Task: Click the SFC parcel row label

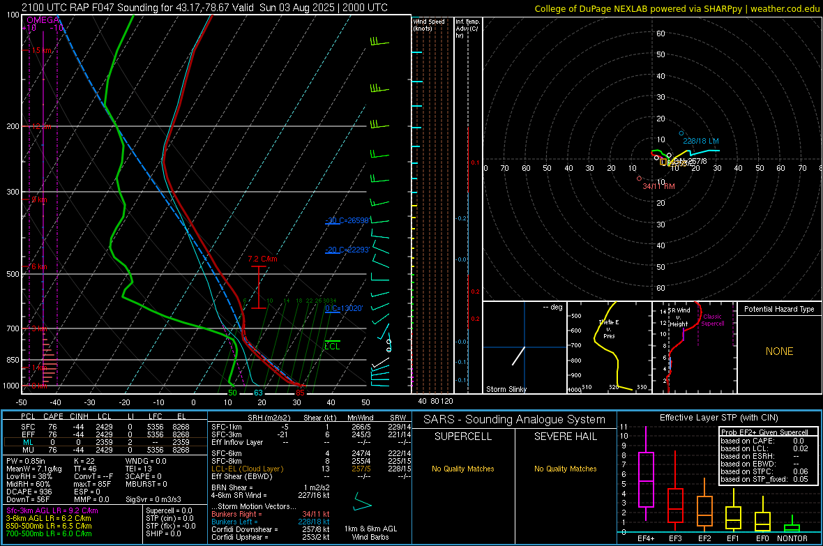Action: point(28,427)
